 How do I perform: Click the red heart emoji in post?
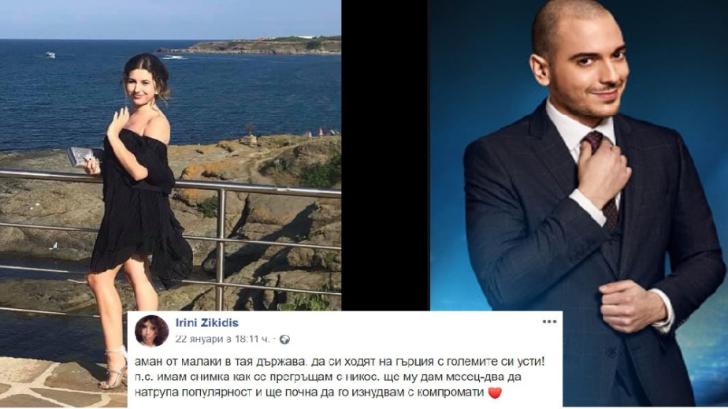[495, 392]
